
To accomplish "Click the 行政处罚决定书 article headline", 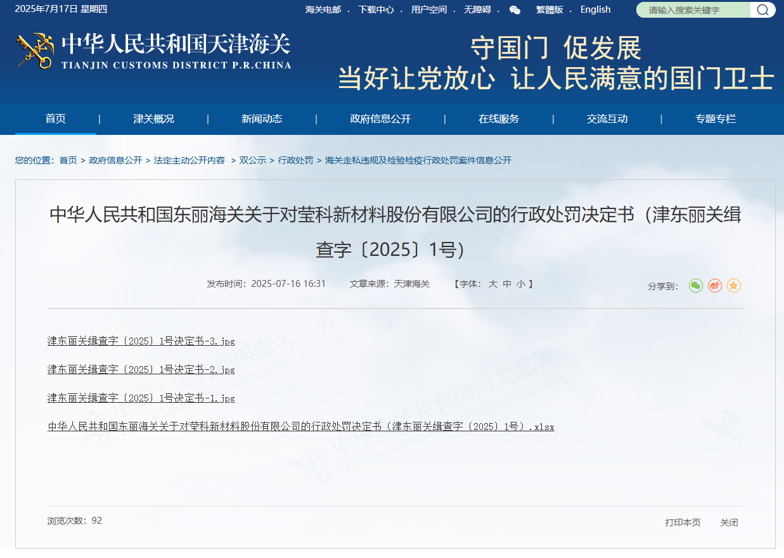I will tap(395, 232).
